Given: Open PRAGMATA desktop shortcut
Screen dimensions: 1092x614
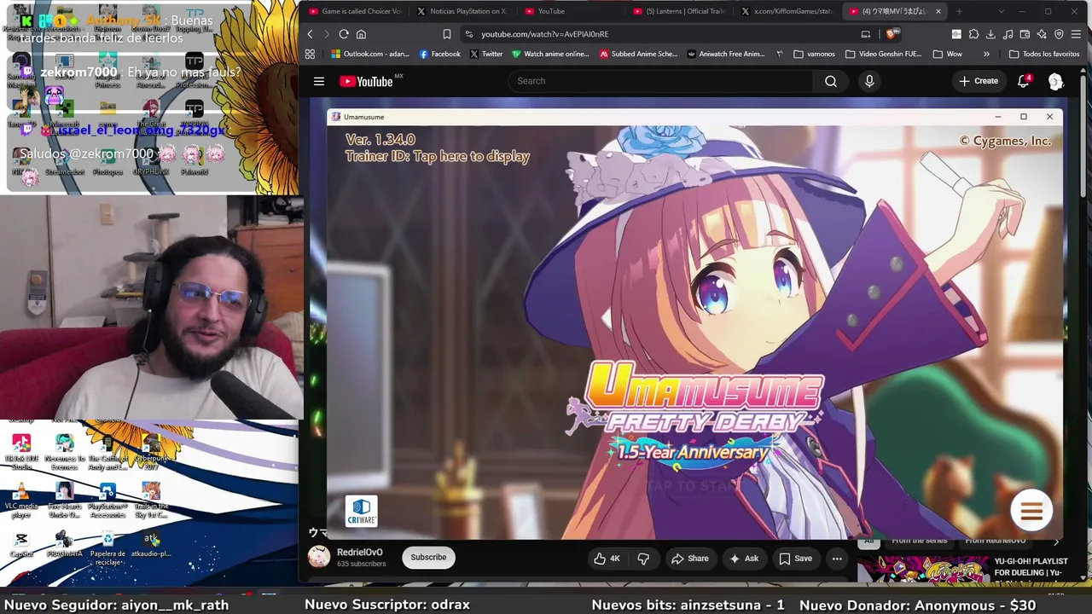Looking at the screenshot, I should [x=65, y=544].
